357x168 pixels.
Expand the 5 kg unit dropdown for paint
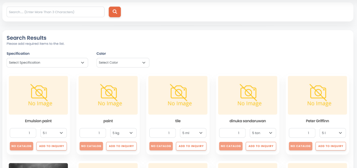(123, 133)
